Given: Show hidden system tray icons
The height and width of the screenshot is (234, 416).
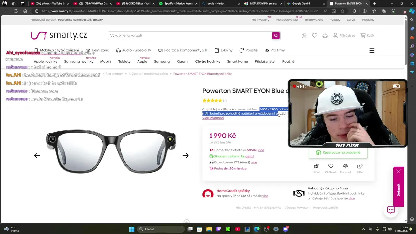Looking at the screenshot, I should (363, 229).
